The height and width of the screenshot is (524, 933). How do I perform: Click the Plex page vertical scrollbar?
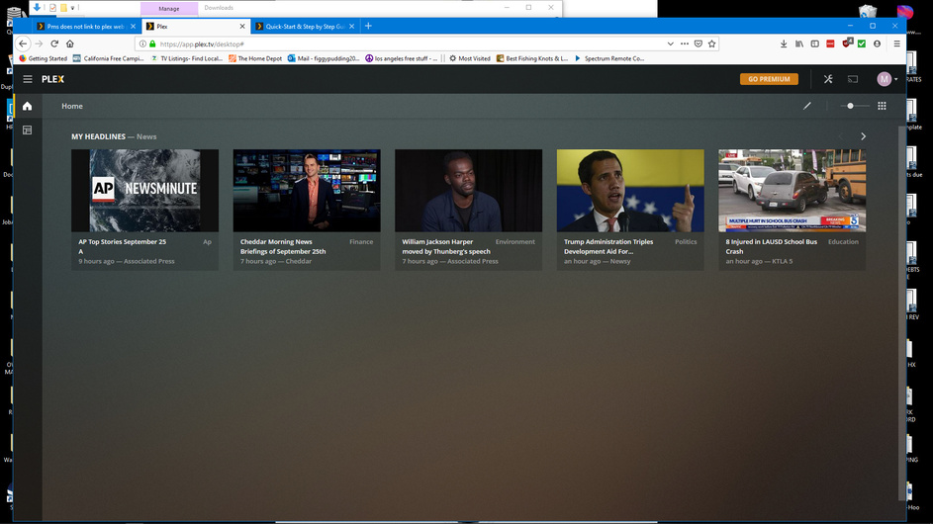tap(901, 313)
